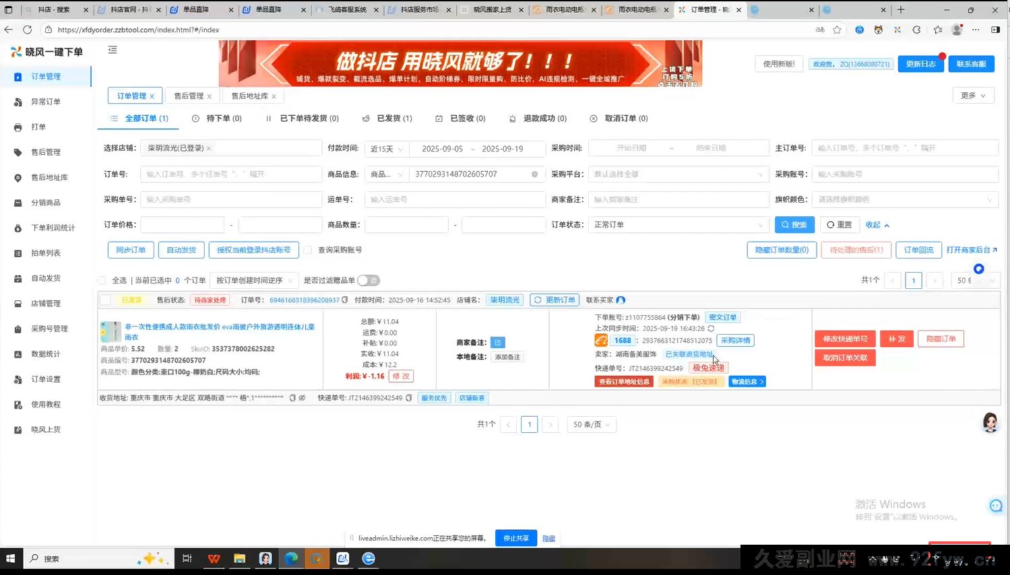Click the merchant remark edit icon
The width and height of the screenshot is (1010, 575).
[x=497, y=343]
